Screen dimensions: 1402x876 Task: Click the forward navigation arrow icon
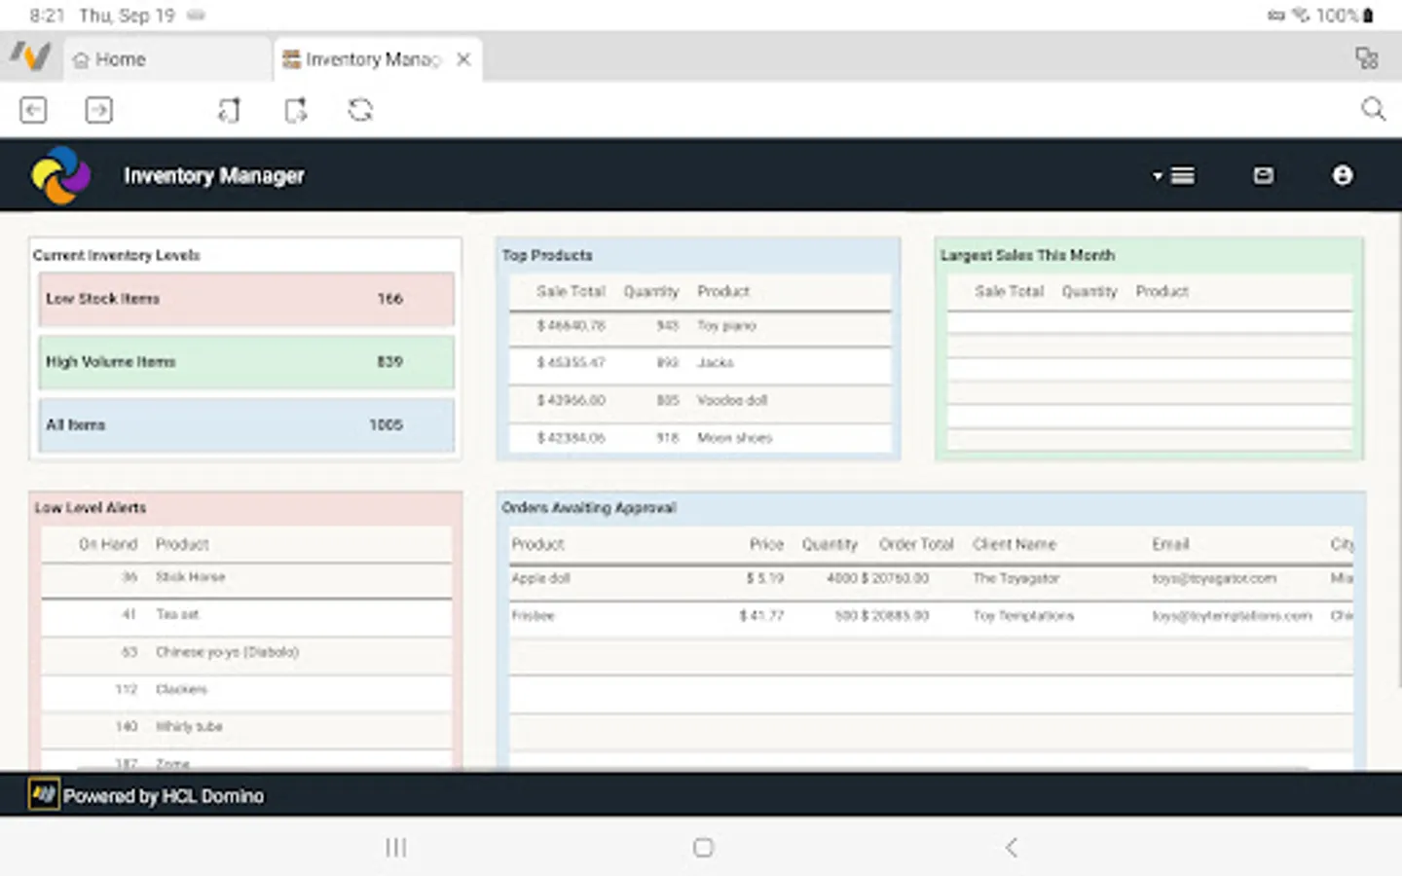click(x=97, y=110)
